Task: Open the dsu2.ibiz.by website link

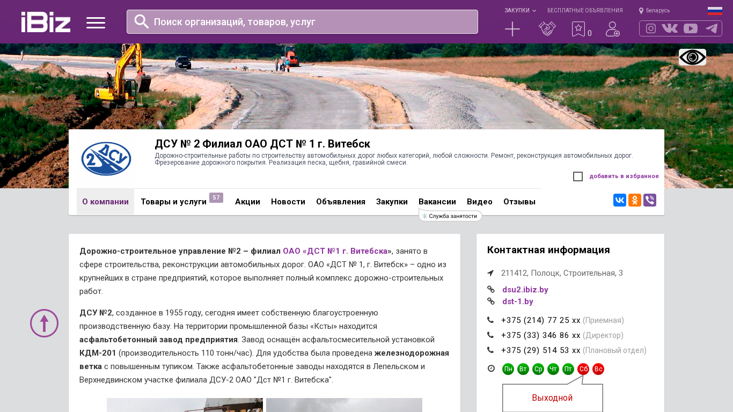Action: click(525, 290)
